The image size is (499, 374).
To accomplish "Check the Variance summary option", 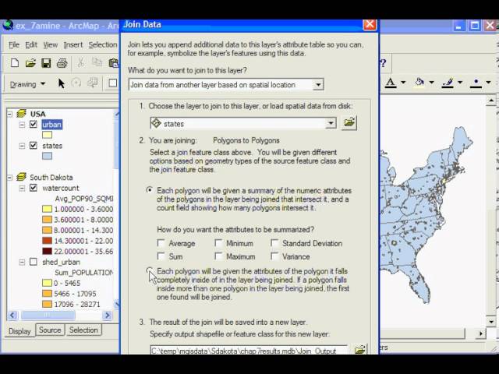I will tap(274, 256).
